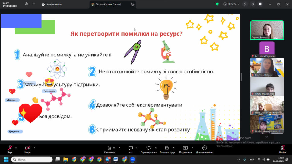
Task: Open the Участники participants panel
Action: pos(109,149)
